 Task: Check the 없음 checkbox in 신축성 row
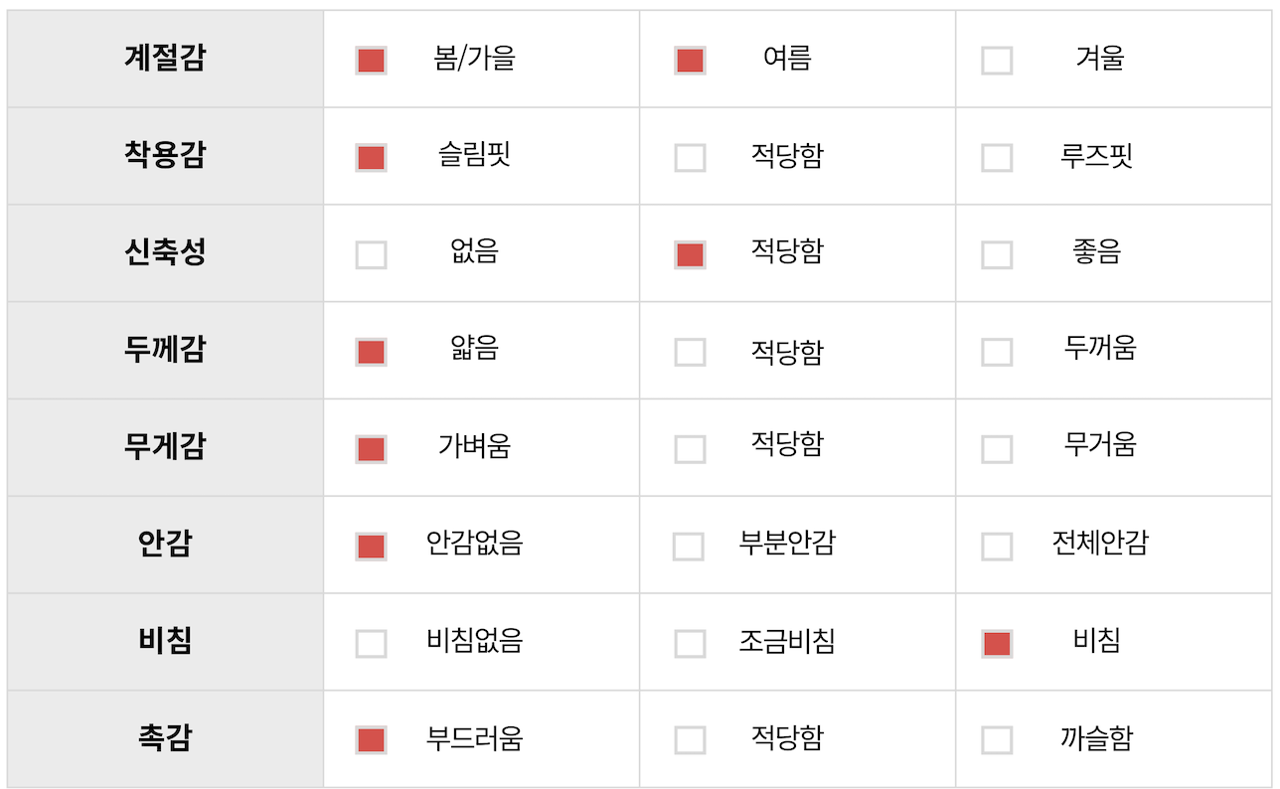point(371,255)
